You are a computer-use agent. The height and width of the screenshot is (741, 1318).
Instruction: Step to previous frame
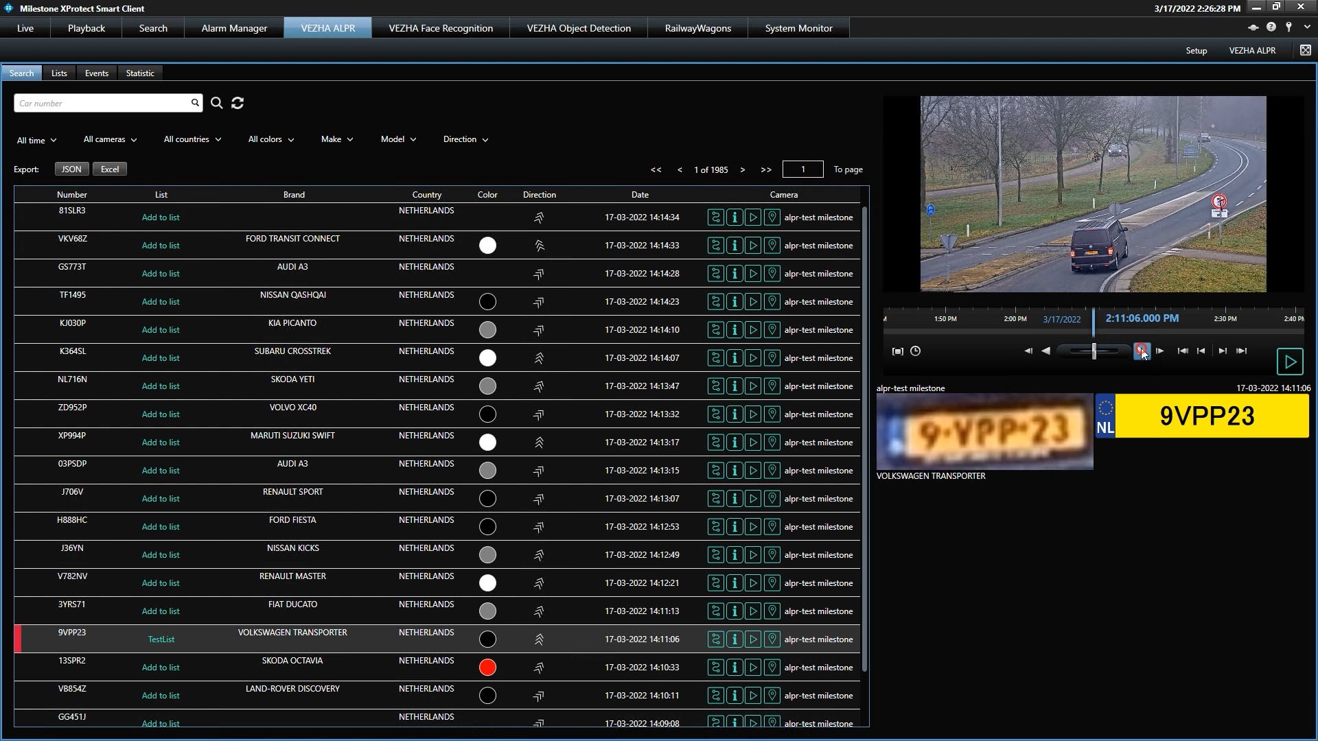click(1028, 351)
